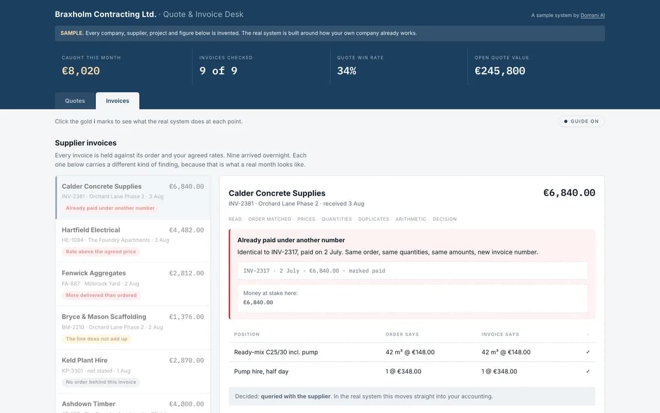Click 'KP-3301 · not stated · 1 Aug'

tap(96, 371)
